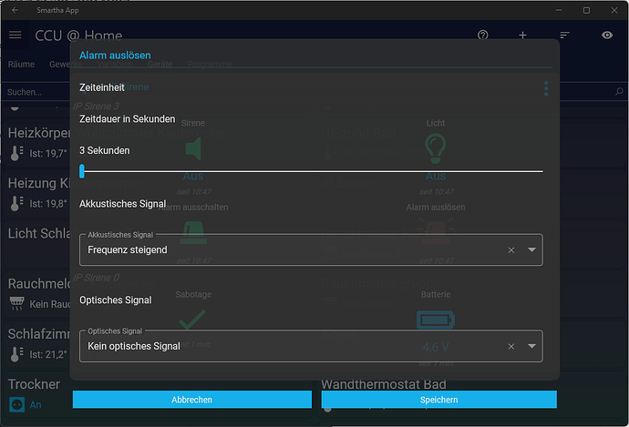Switch to the Räume tab

click(x=22, y=65)
